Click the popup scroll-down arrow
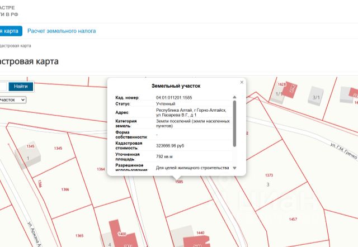 point(234,168)
